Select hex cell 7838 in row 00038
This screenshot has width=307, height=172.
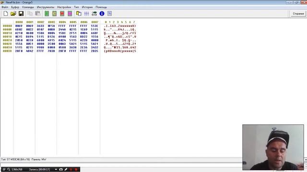click(51, 51)
